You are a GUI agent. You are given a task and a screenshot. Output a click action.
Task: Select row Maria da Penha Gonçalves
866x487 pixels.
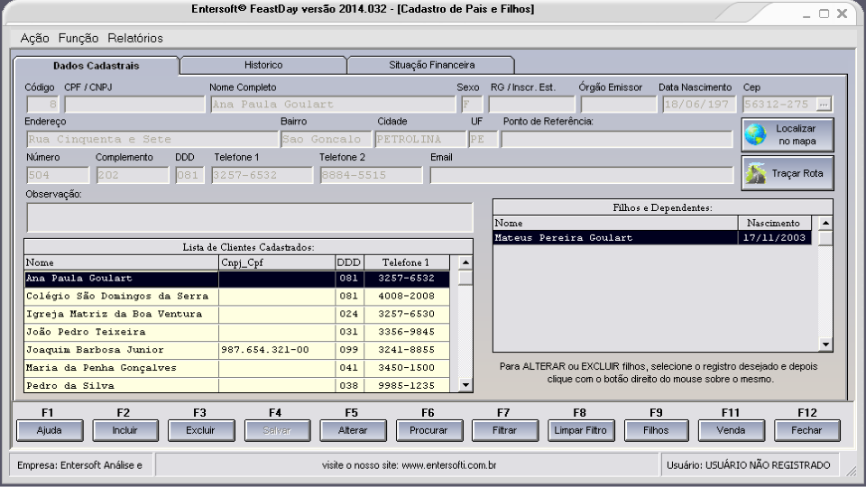tap(237, 368)
